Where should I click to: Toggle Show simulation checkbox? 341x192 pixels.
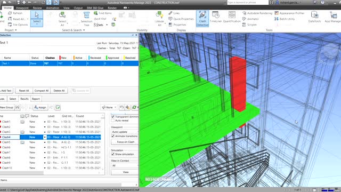[112, 154]
